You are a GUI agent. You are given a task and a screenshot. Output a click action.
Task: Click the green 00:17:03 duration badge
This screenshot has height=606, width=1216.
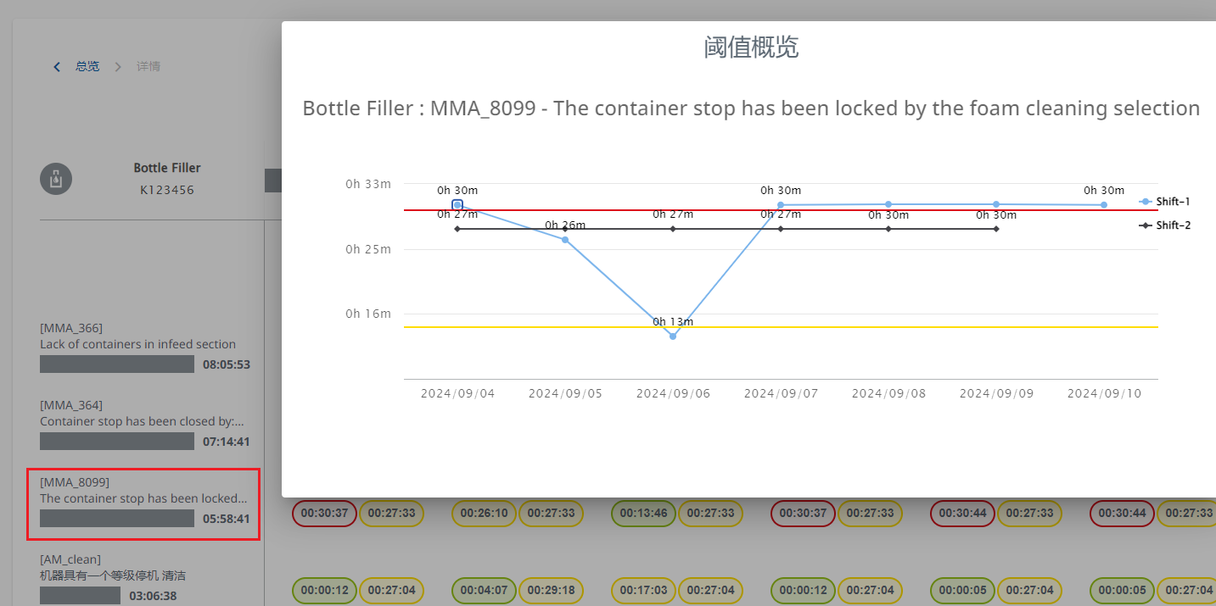click(x=643, y=589)
